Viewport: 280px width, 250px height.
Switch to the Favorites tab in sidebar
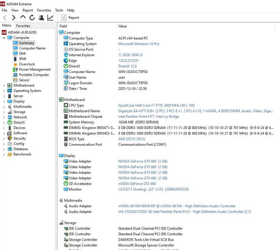[23, 26]
